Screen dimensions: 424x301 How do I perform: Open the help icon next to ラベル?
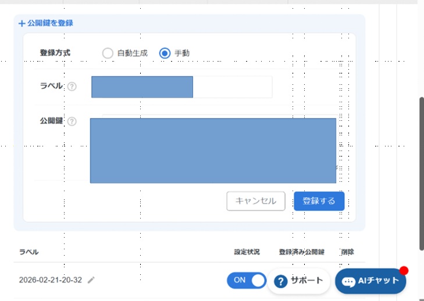click(x=72, y=87)
